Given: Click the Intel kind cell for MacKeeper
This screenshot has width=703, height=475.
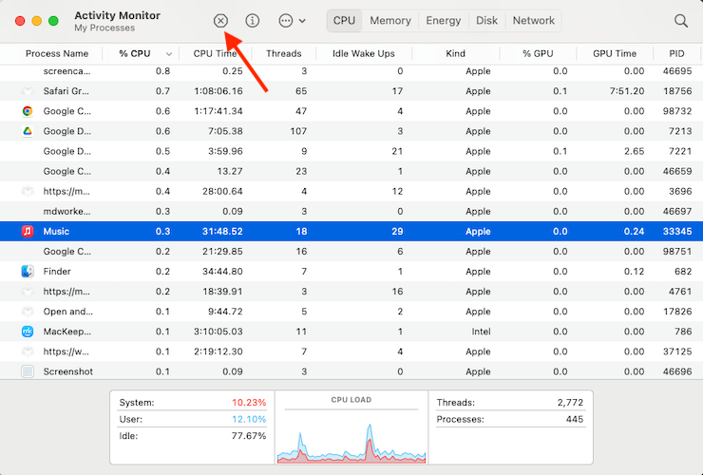Looking at the screenshot, I should (x=481, y=332).
